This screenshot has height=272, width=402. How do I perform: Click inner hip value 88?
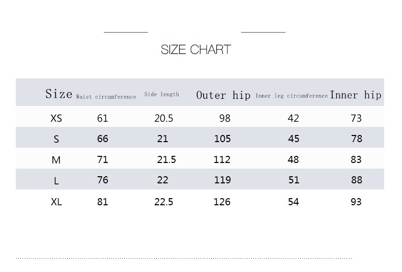[356, 180]
